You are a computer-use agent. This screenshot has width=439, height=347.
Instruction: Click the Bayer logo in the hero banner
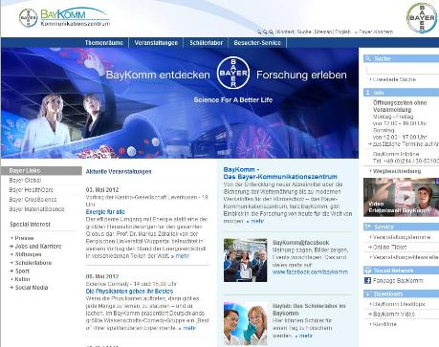click(x=233, y=73)
